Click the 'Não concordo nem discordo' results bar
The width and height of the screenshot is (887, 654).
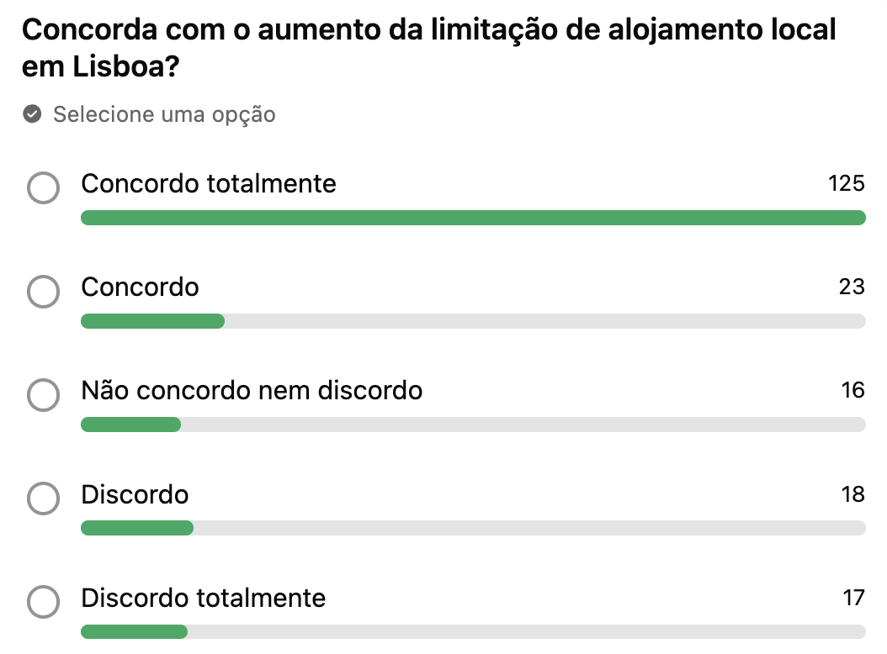473,425
